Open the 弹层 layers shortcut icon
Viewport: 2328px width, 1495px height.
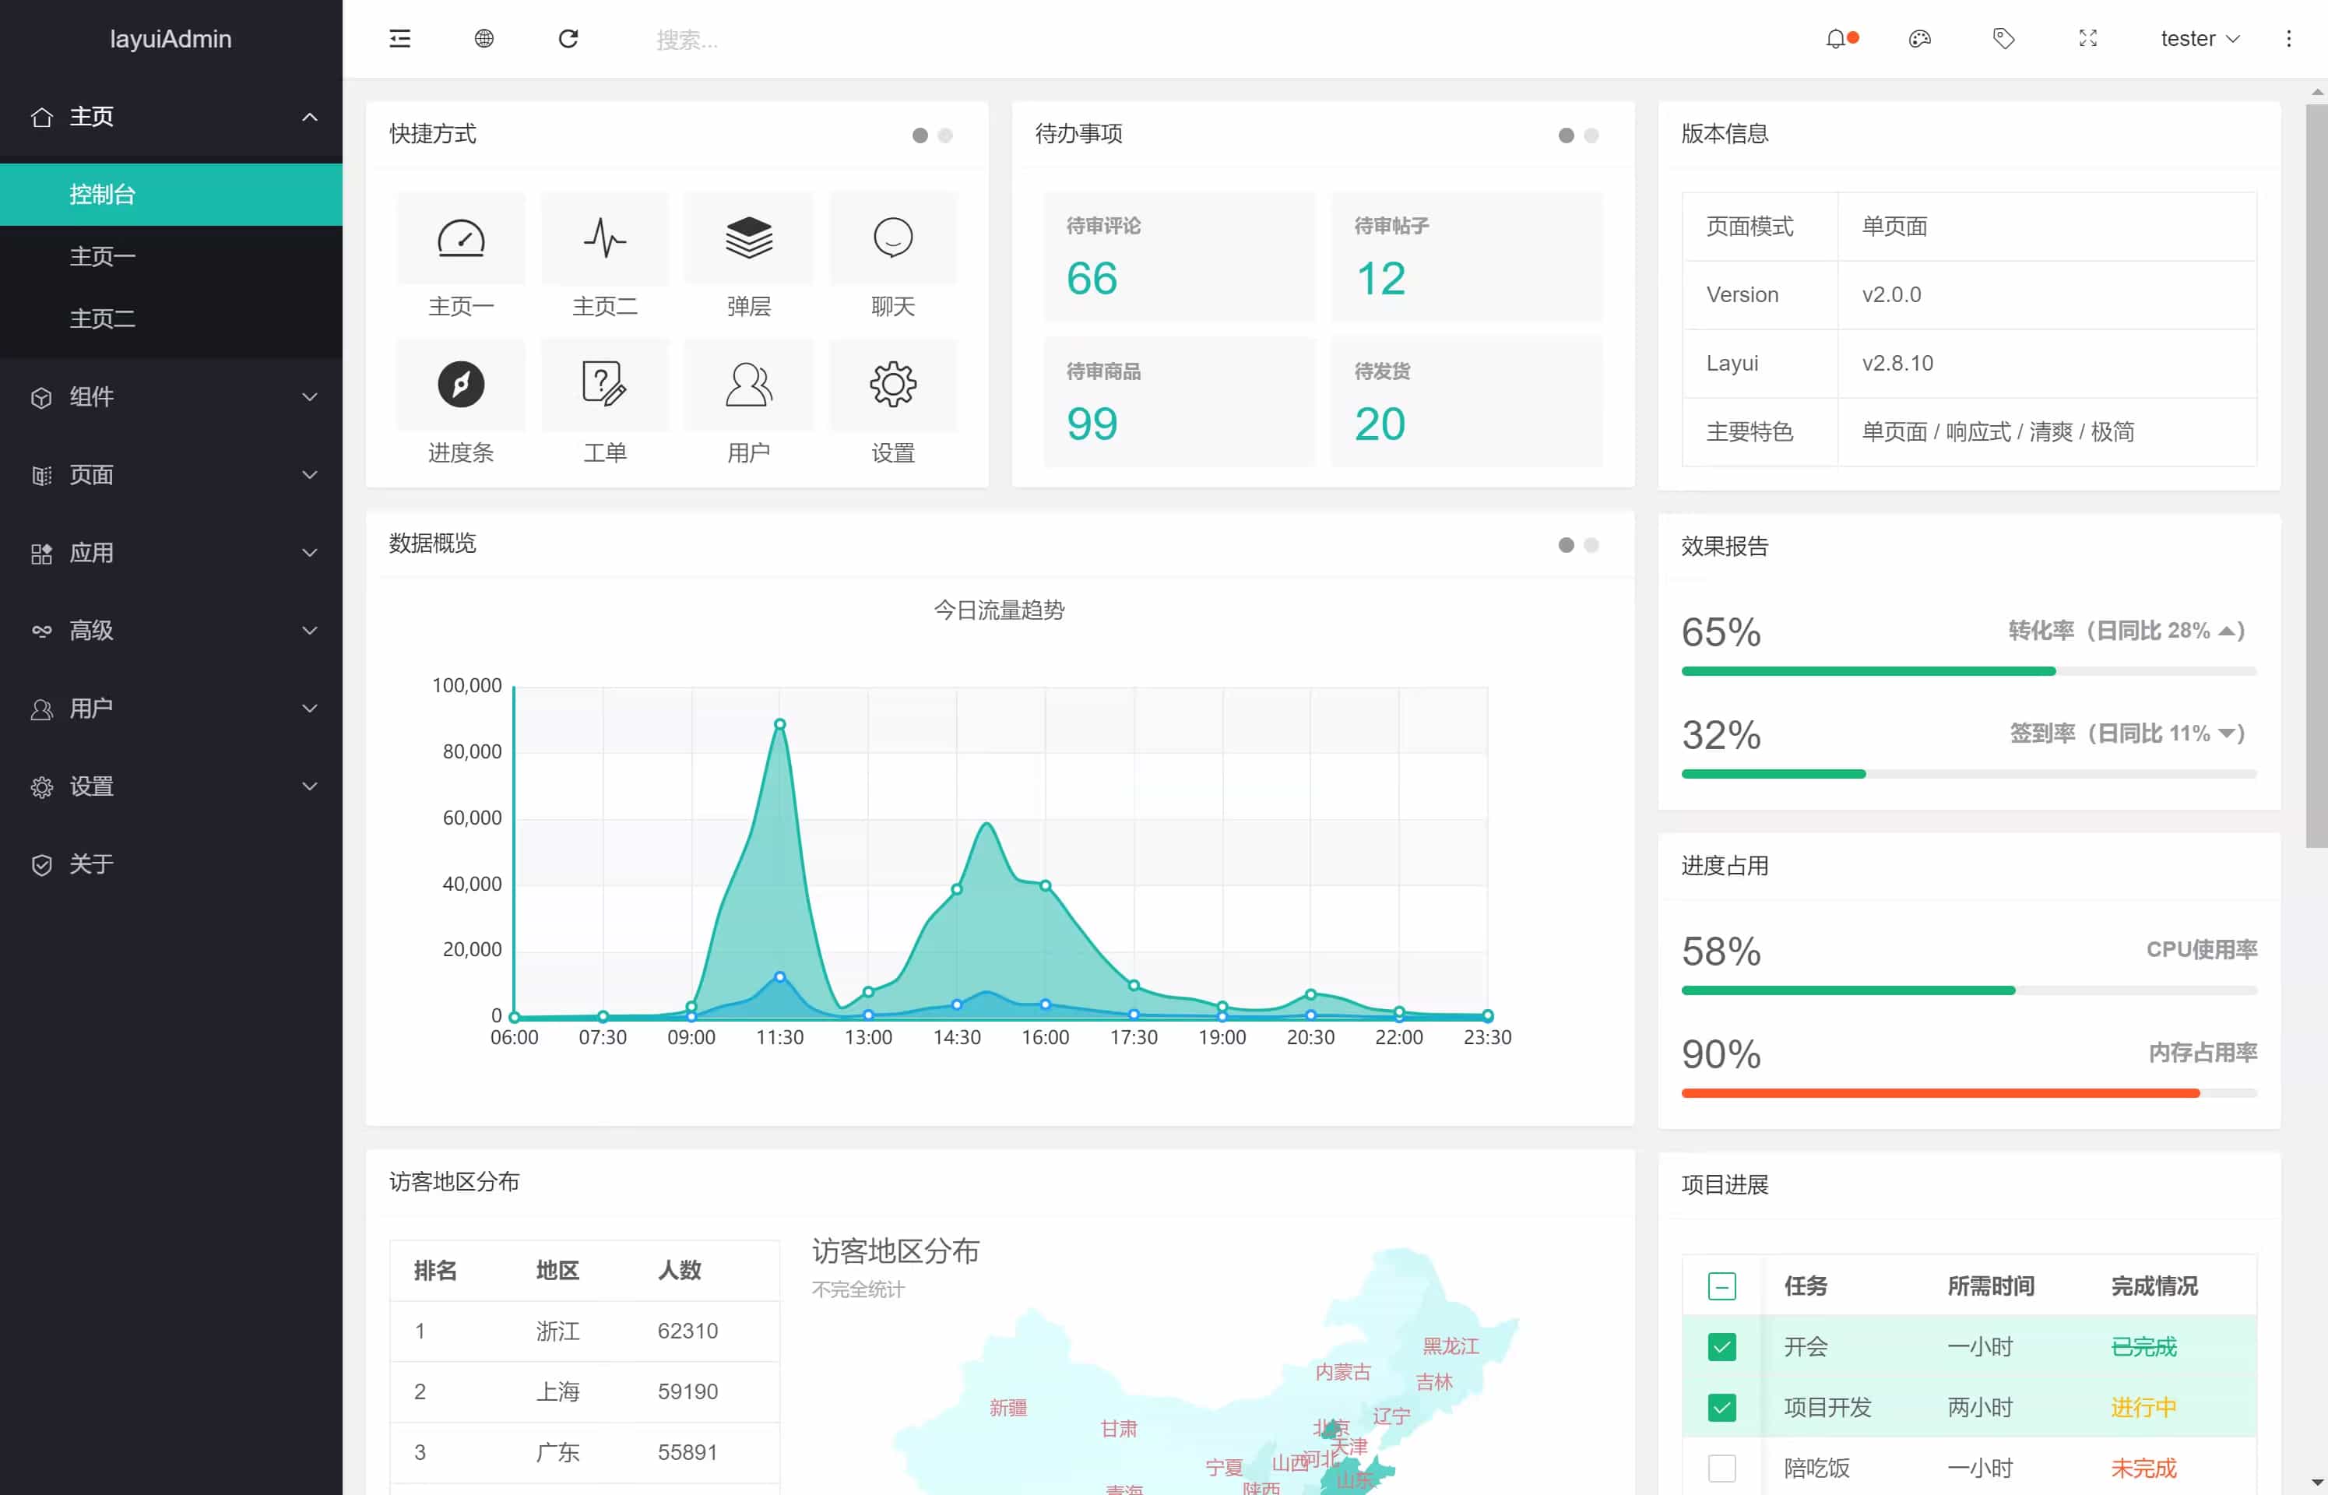(x=748, y=237)
